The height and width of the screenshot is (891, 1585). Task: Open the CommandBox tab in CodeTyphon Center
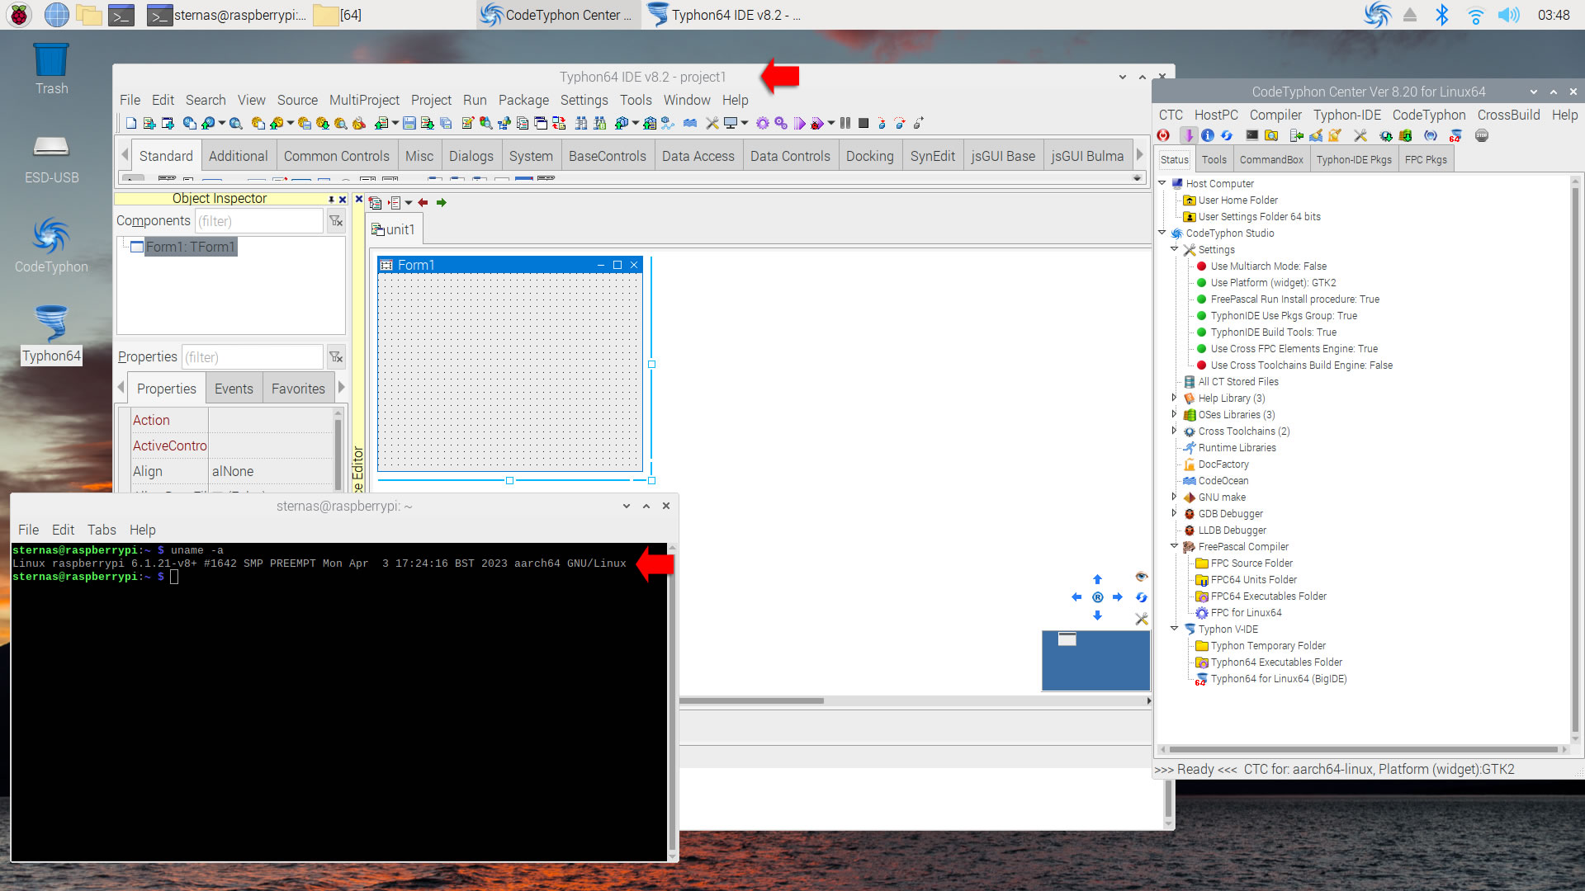pyautogui.click(x=1271, y=160)
